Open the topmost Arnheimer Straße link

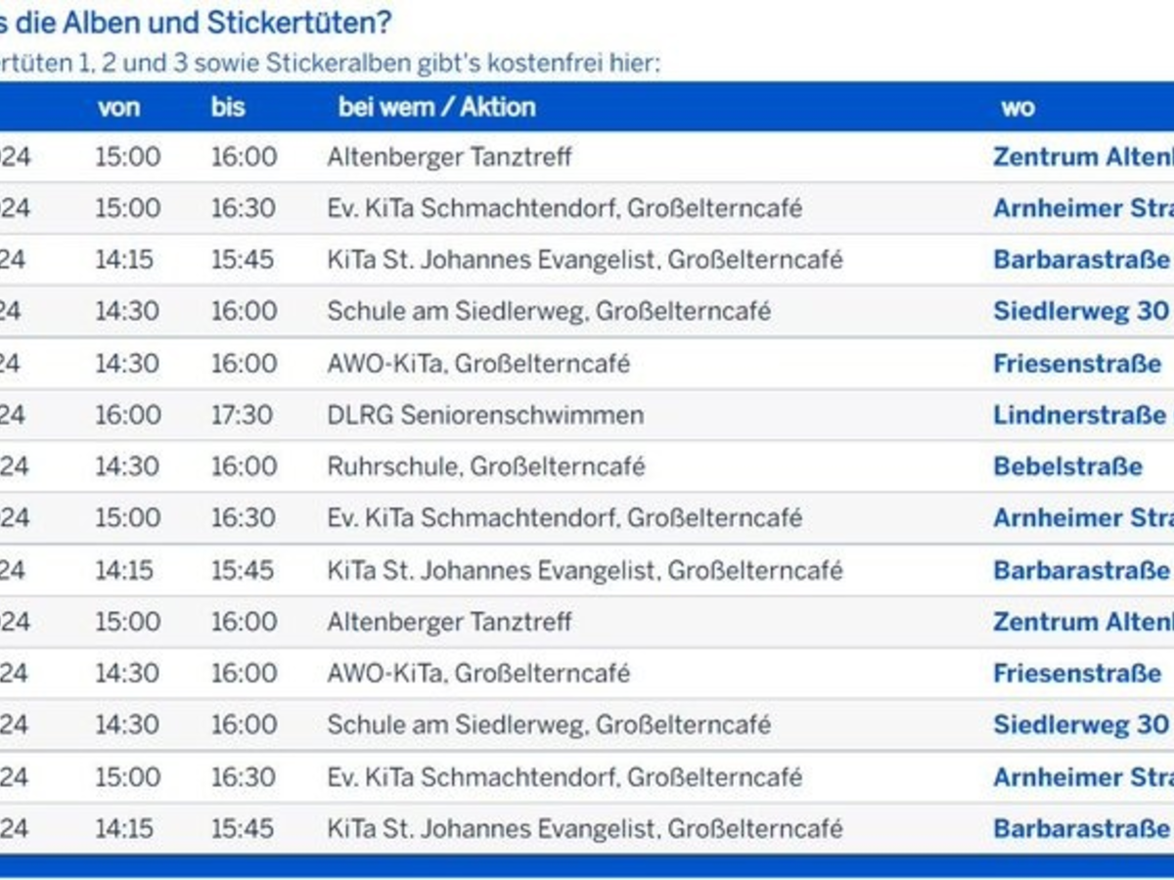click(x=1082, y=208)
